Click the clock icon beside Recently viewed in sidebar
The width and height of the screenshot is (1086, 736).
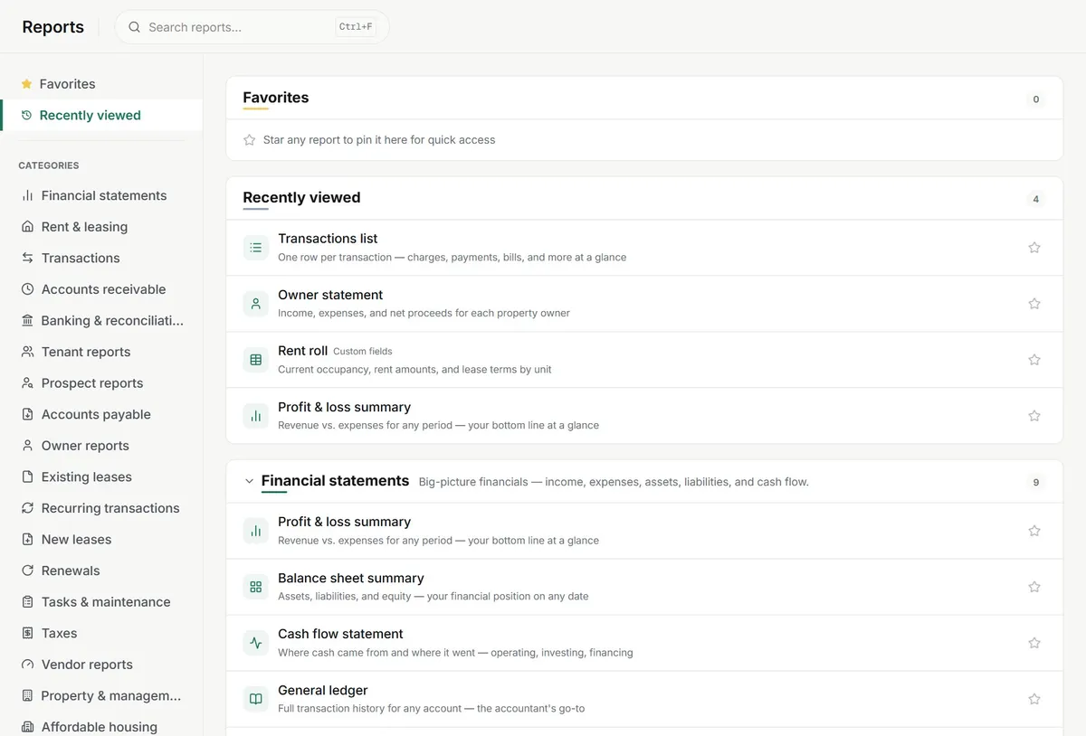(x=26, y=116)
